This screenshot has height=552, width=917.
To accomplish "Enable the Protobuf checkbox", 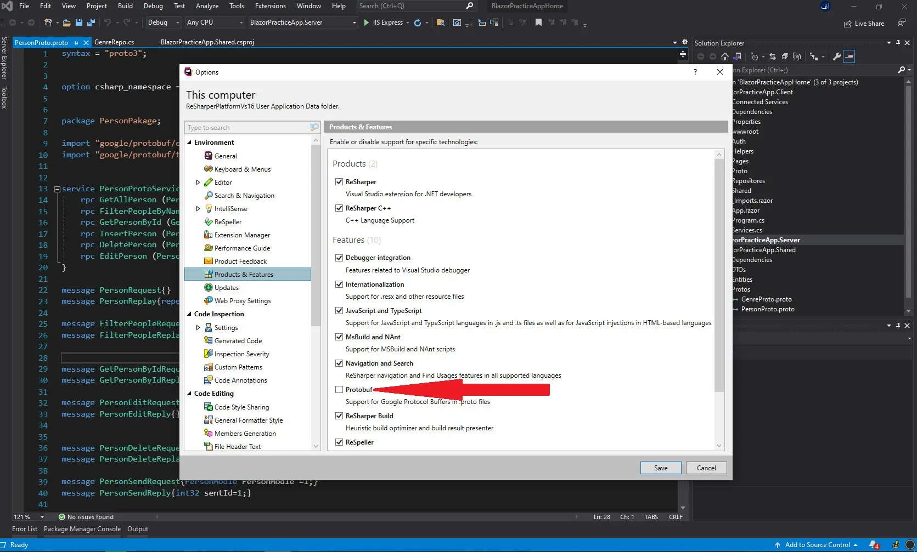I will tap(339, 389).
